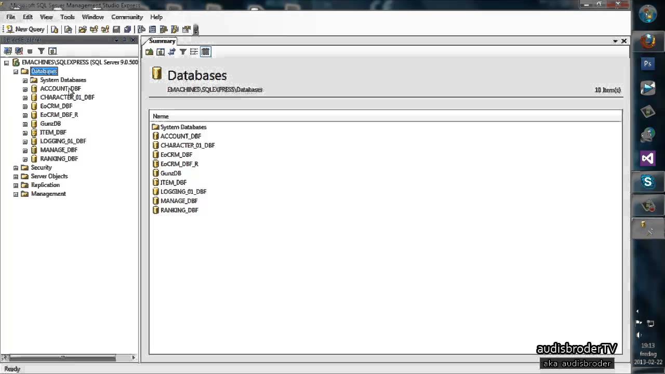Image resolution: width=665 pixels, height=374 pixels.
Task: Select MANAGE_DBF in Summary list
Action: pyautogui.click(x=179, y=201)
